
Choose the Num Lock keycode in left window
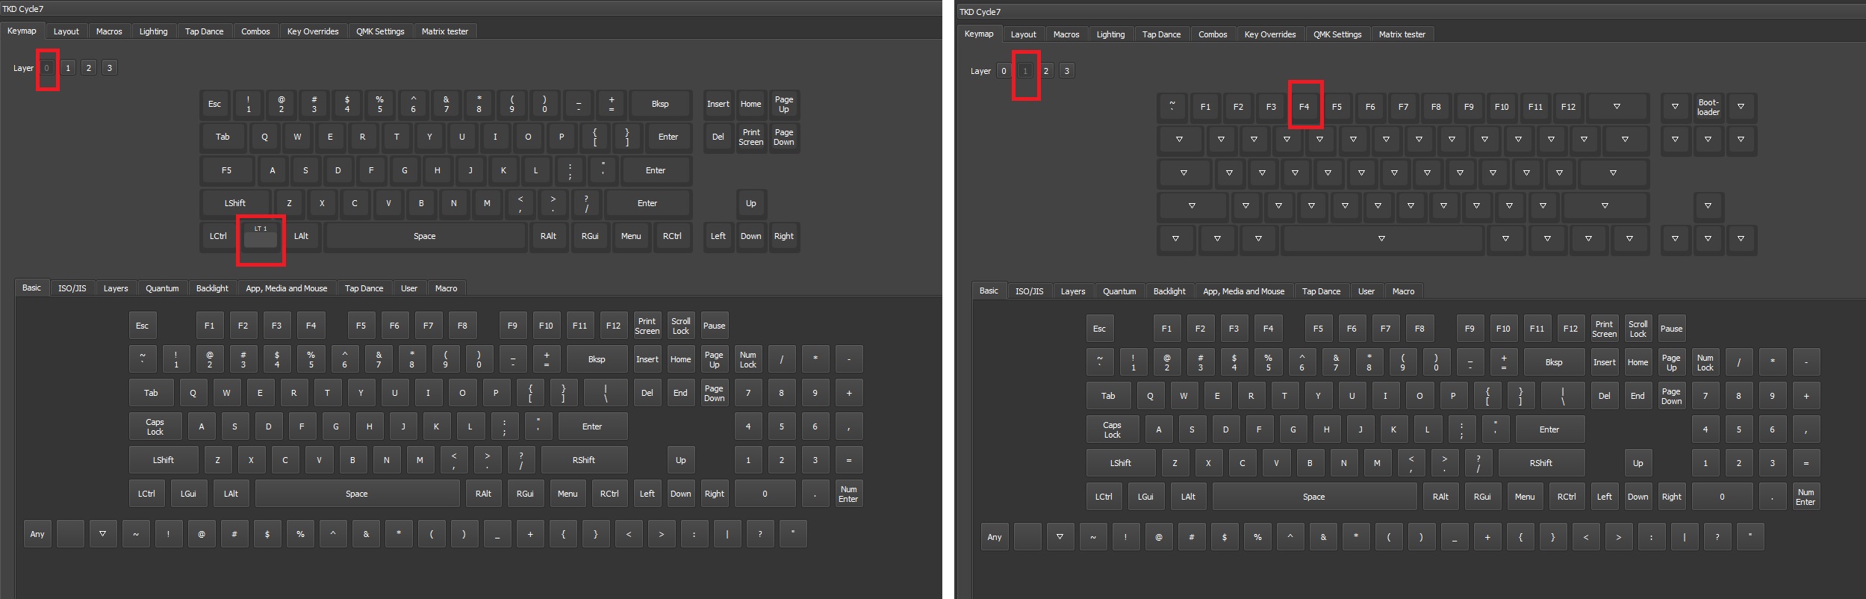tap(748, 359)
